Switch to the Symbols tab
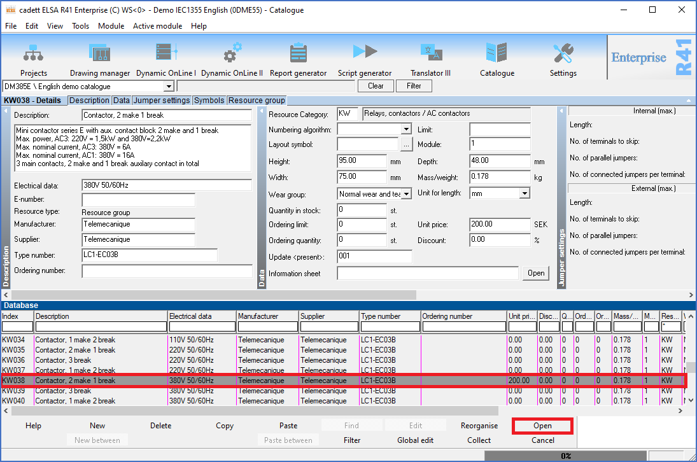 coord(209,101)
